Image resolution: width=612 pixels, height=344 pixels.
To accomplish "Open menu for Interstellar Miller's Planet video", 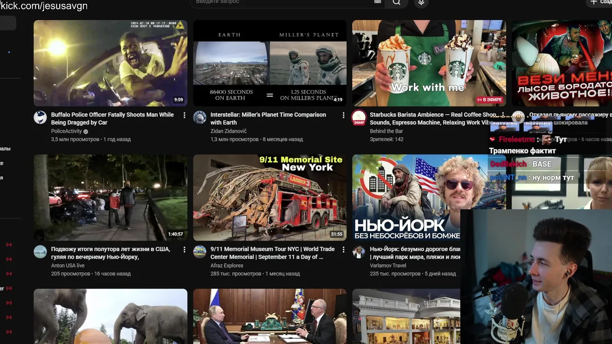I will tap(343, 115).
